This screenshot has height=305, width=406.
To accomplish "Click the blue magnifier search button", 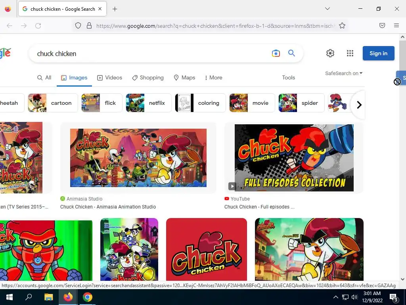I will pos(291,53).
